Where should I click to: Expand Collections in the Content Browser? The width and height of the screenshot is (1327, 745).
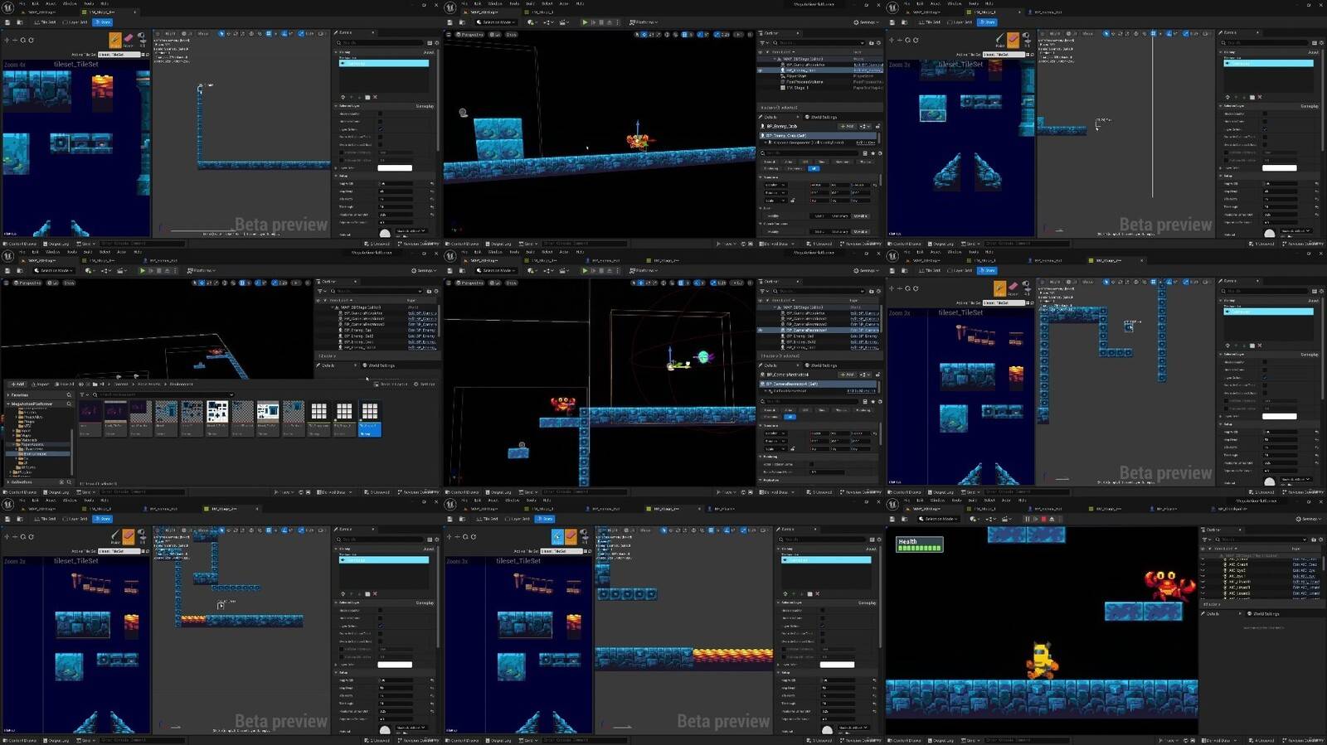[9, 481]
